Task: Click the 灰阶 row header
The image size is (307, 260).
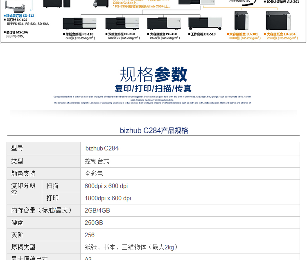Action: [x=44, y=235]
